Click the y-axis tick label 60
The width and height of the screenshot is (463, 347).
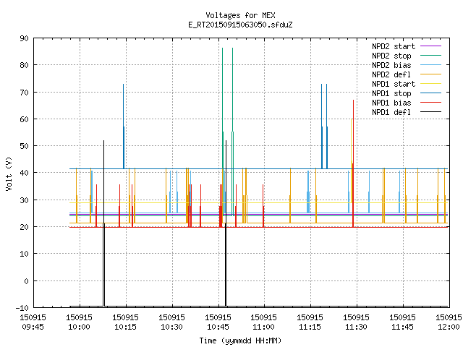click(x=24, y=119)
